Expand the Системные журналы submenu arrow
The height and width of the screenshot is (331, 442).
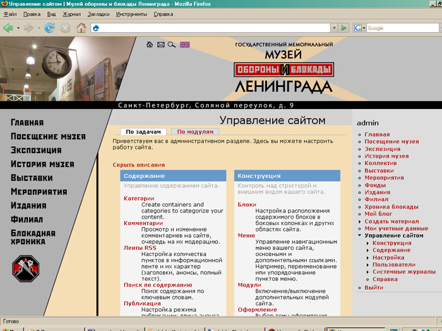coord(367,272)
